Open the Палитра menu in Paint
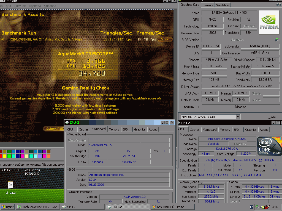282x211 pixels. 35,6
